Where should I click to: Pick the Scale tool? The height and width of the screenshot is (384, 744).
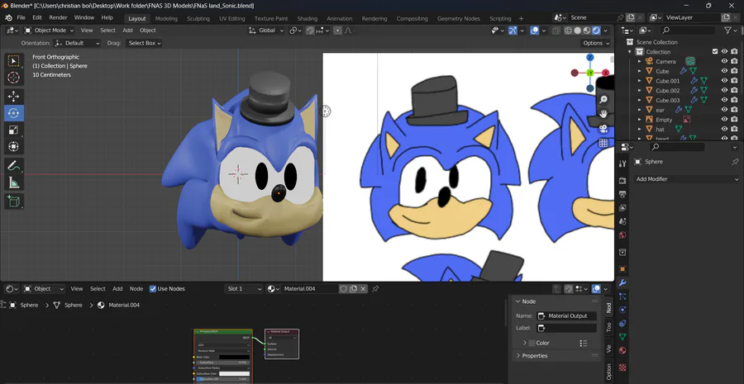[x=14, y=130]
